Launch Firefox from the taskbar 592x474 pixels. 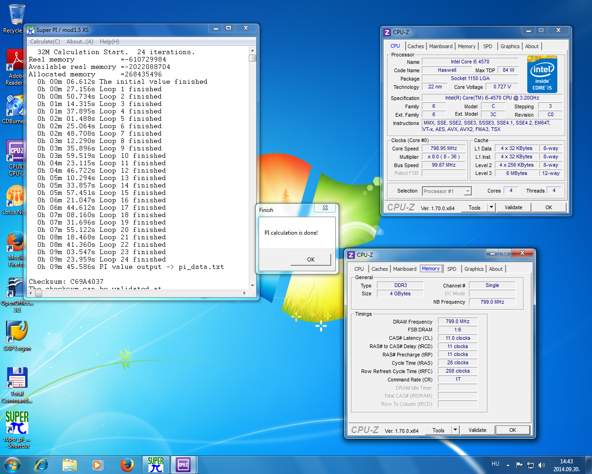pos(127,465)
